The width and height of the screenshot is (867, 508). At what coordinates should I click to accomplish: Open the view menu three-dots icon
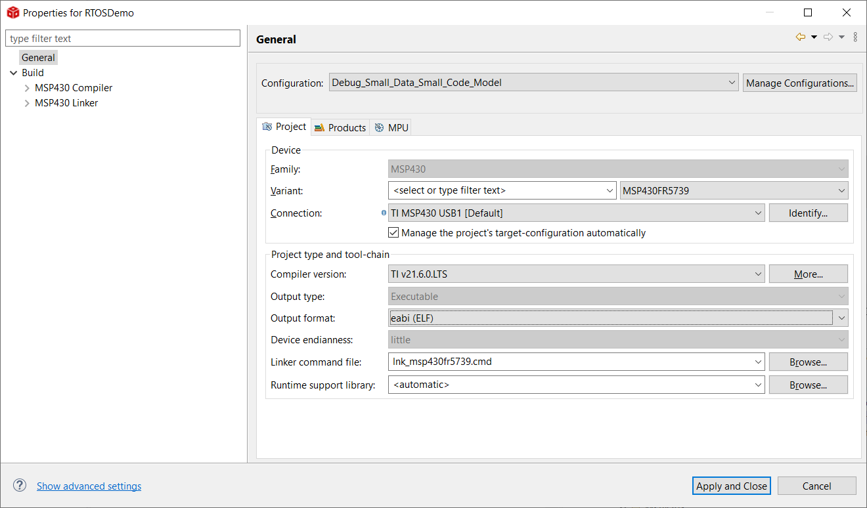click(x=855, y=37)
